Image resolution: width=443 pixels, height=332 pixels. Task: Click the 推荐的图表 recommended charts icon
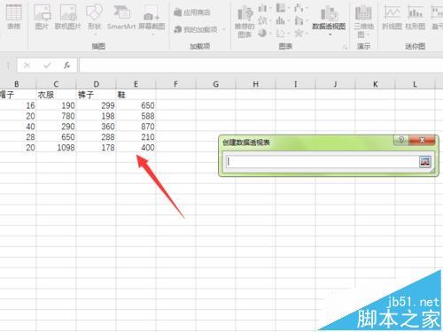coord(245,21)
